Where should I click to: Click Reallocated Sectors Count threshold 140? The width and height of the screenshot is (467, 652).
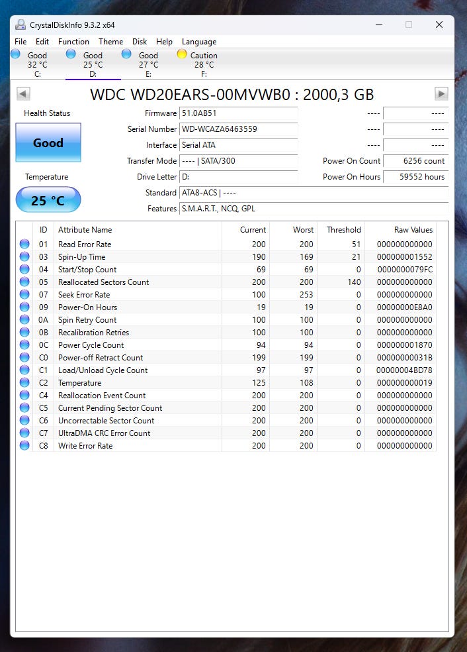pyautogui.click(x=354, y=282)
